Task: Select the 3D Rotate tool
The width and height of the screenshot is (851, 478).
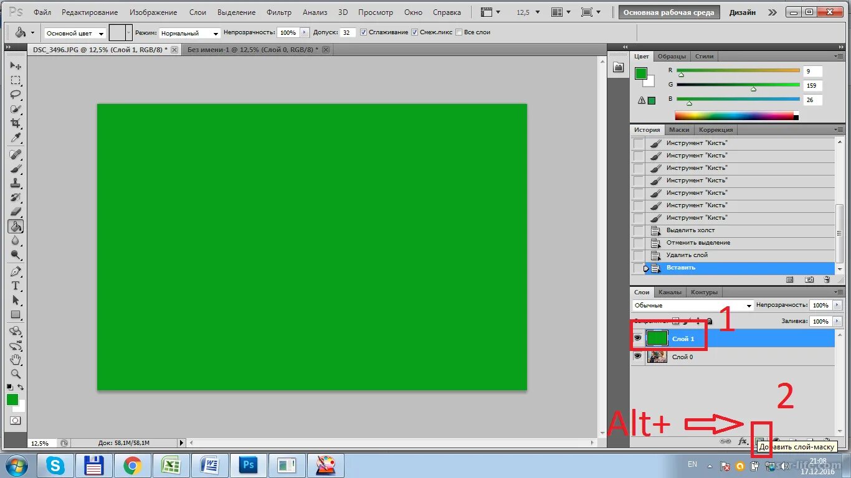Action: (16, 331)
